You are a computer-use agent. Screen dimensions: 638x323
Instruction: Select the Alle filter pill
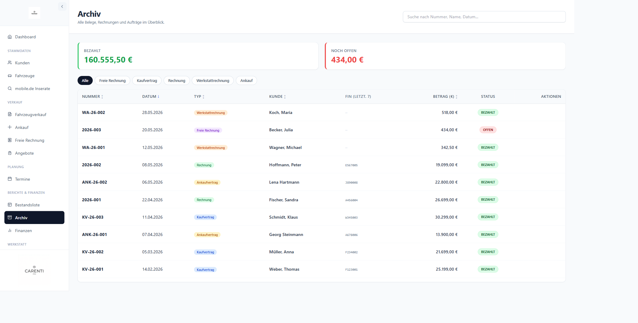(x=85, y=80)
